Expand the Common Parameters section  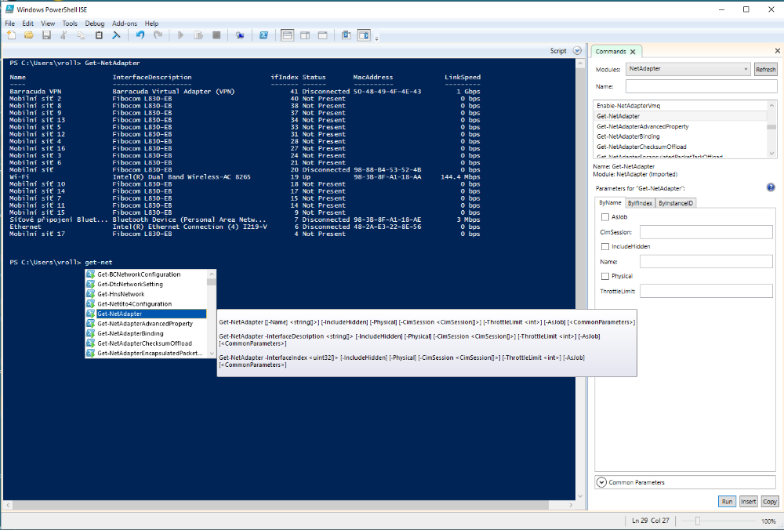(602, 482)
